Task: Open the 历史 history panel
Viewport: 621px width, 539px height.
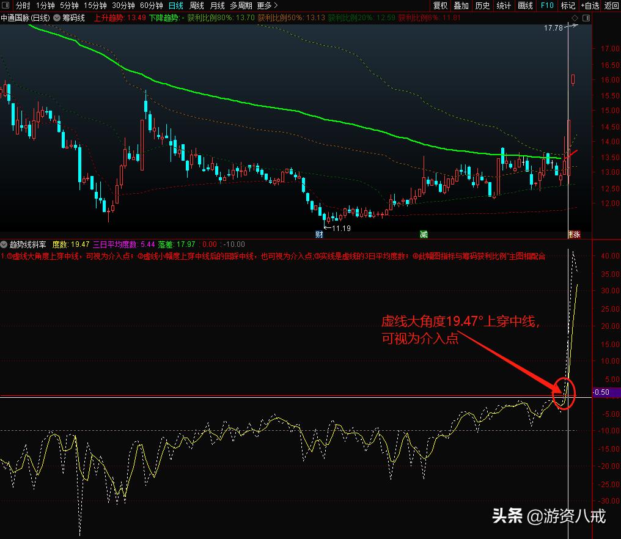Action: [x=483, y=5]
